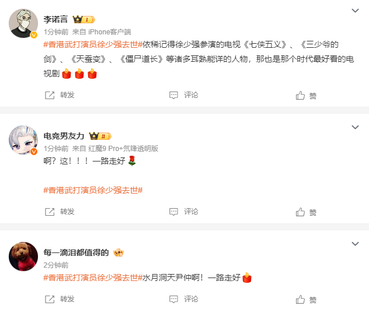
Task: Click repost icon on 李诺言's post
Action: pyautogui.click(x=50, y=95)
